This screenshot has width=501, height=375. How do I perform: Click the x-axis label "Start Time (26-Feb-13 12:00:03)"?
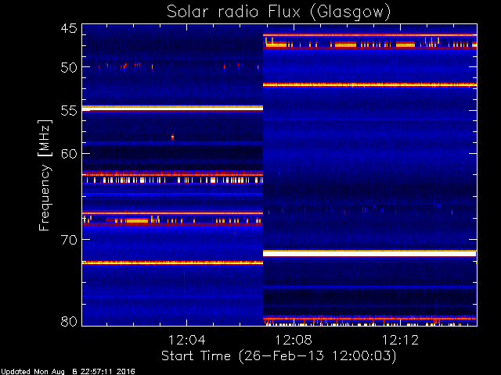pos(279,356)
